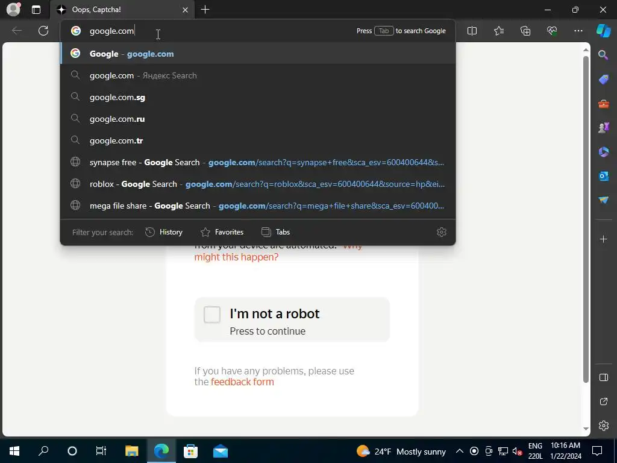This screenshot has height=463, width=617.
Task: Open 'mega file share - Google Search' entry
Action: [x=258, y=205]
